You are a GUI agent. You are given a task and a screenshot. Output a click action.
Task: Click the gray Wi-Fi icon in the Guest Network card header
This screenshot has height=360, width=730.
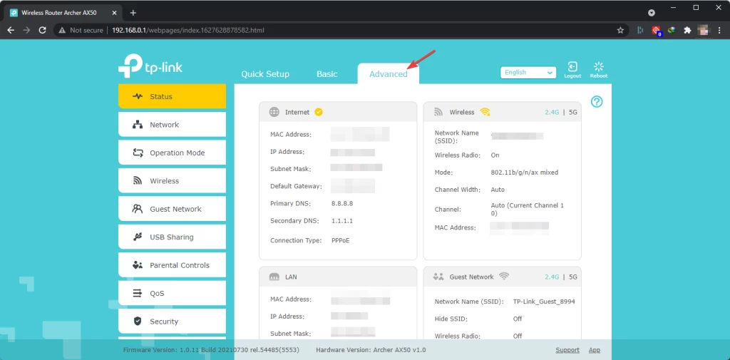tap(503, 276)
